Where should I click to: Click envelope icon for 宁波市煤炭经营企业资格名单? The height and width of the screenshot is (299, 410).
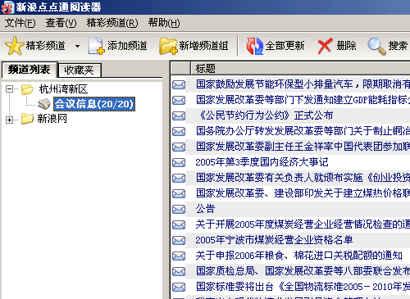[179, 241]
